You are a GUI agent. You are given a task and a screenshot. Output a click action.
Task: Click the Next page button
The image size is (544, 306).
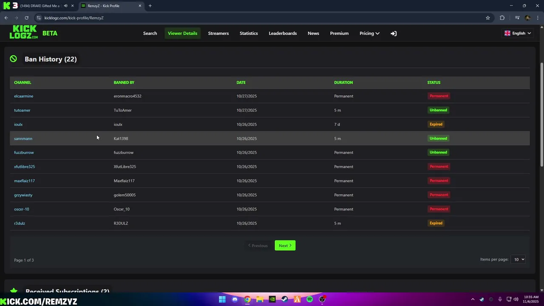coord(285,246)
